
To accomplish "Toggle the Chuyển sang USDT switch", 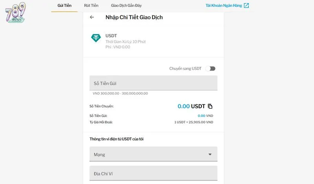I will tap(210, 69).
